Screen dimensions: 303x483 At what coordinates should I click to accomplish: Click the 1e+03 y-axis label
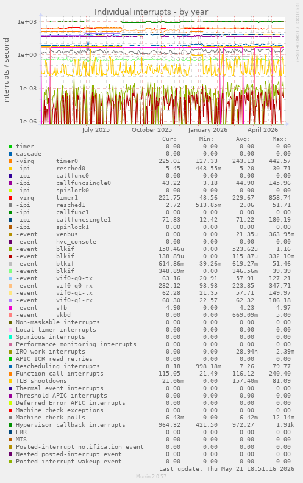[27, 22]
